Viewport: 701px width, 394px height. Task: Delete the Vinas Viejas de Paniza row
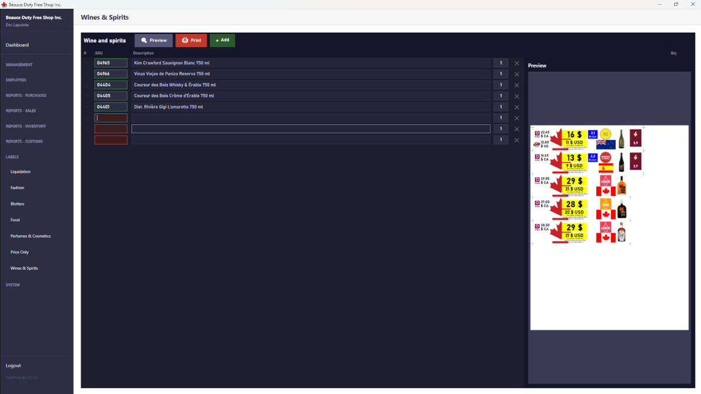tap(516, 74)
